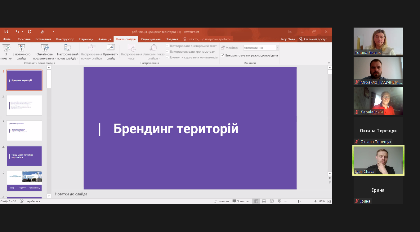Start slideshow from the beginning

[6, 51]
